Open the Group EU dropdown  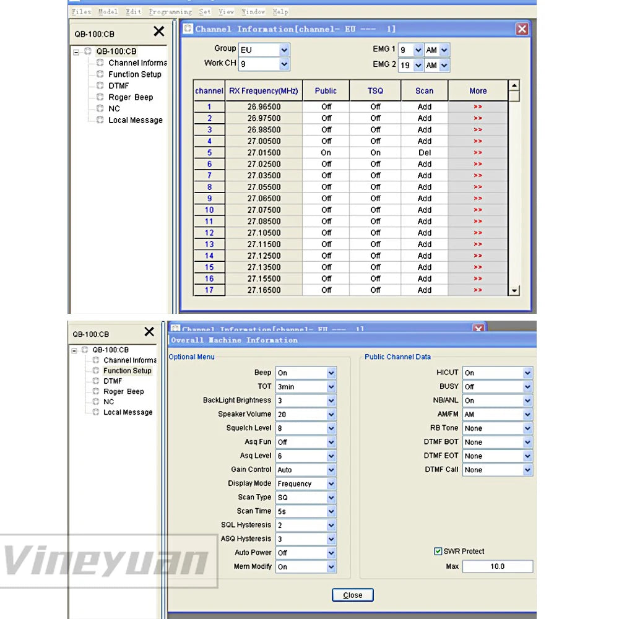pyautogui.click(x=284, y=50)
